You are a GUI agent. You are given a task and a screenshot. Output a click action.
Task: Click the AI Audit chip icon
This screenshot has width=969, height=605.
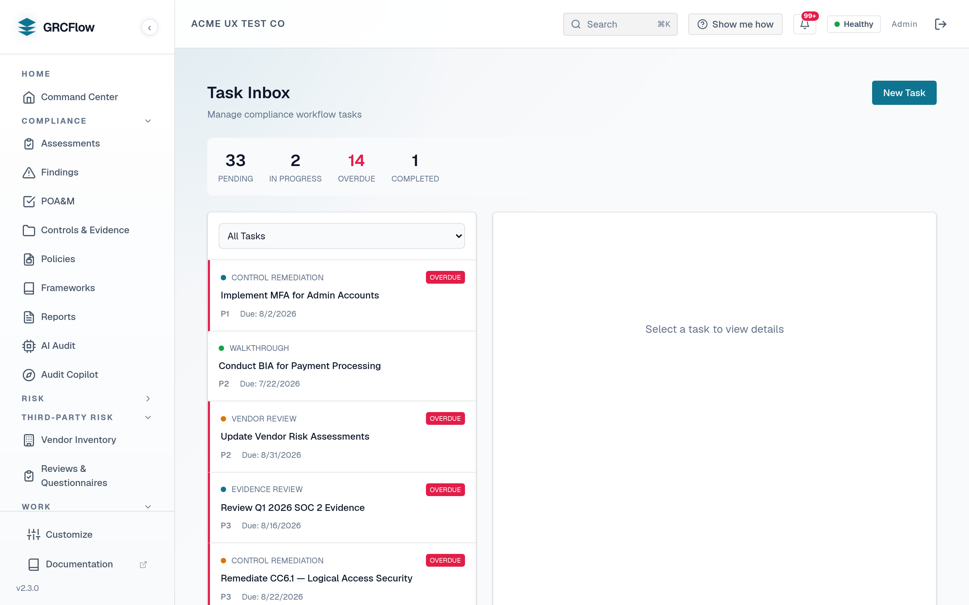[x=29, y=346]
